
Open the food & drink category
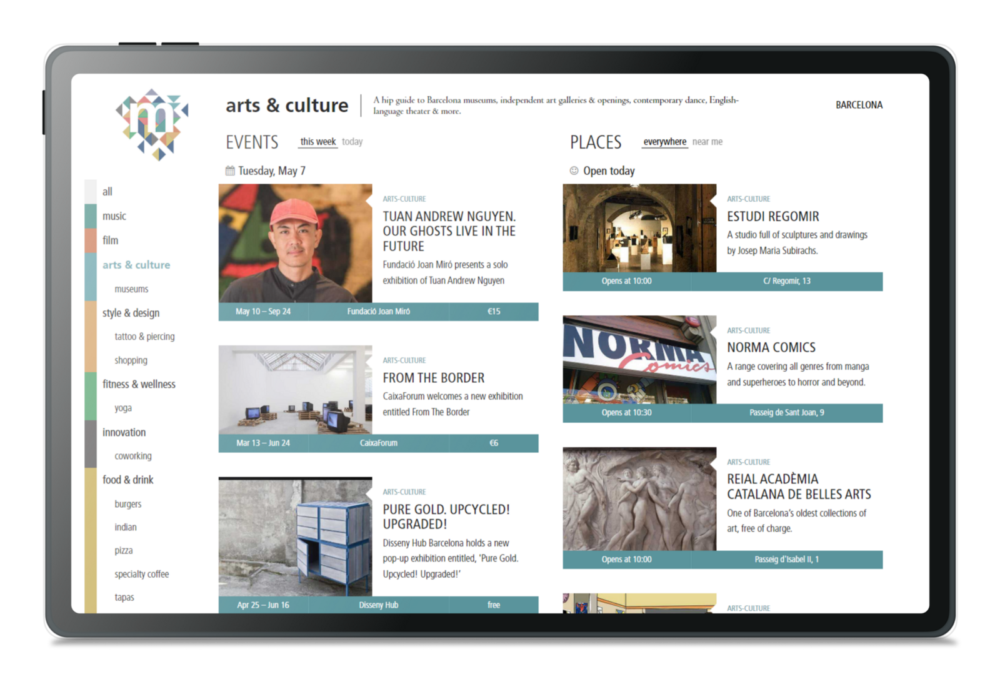(x=128, y=480)
